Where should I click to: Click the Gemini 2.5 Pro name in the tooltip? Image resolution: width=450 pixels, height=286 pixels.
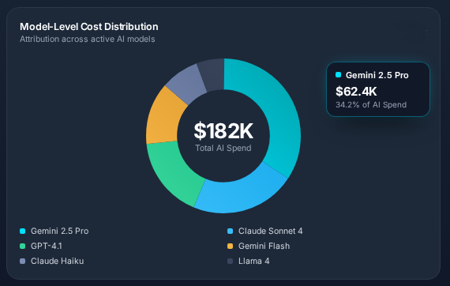[377, 75]
